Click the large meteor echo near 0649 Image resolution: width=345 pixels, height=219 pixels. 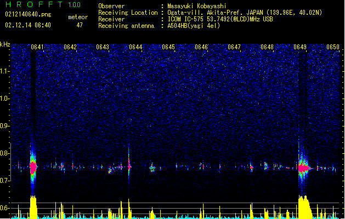point(304,168)
